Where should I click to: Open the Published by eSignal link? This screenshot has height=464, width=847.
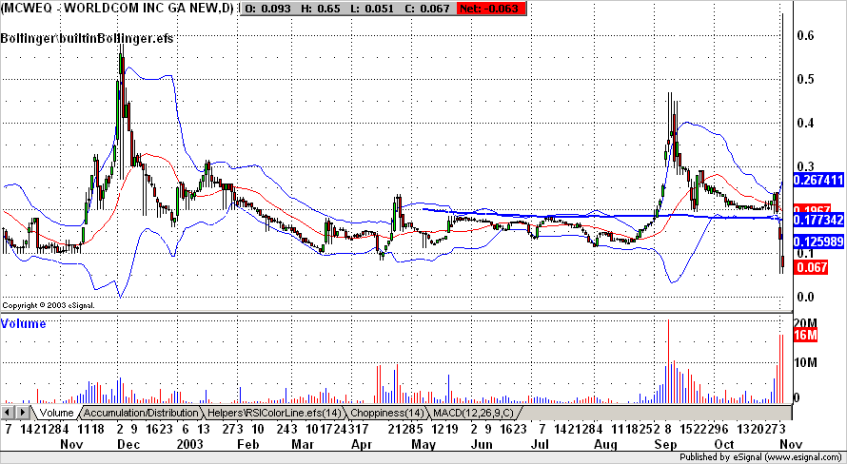pos(760,457)
